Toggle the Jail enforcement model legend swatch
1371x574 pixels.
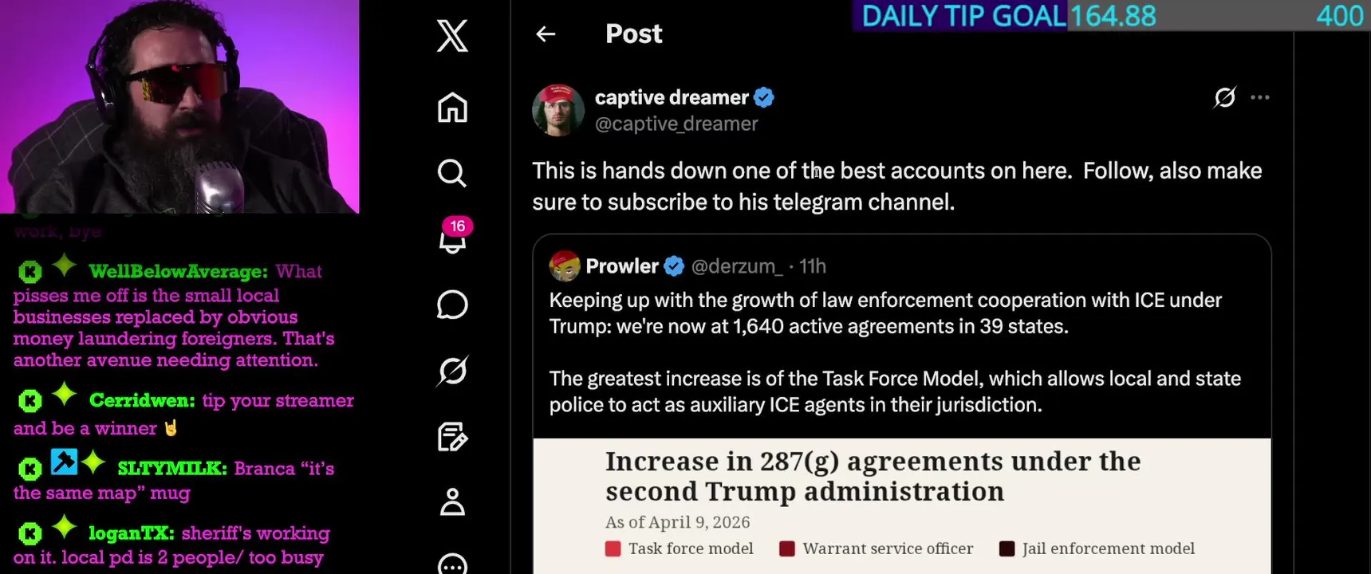(1007, 548)
